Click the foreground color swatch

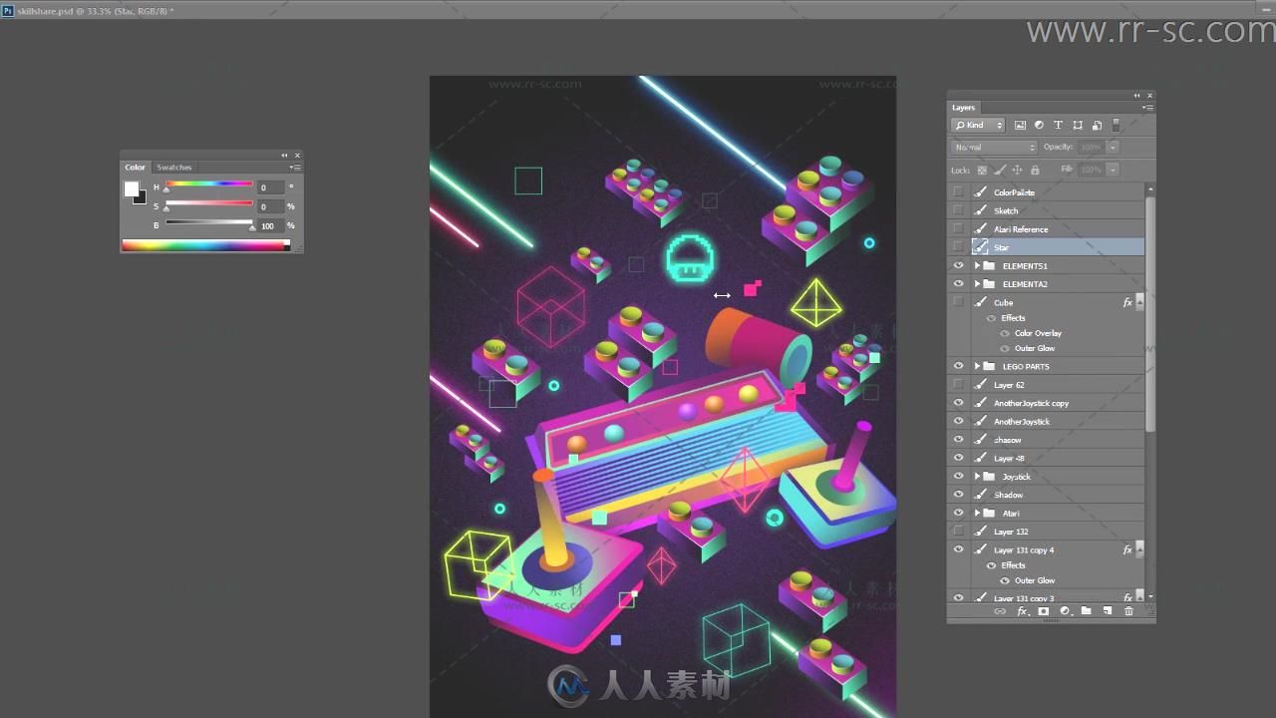(x=132, y=188)
